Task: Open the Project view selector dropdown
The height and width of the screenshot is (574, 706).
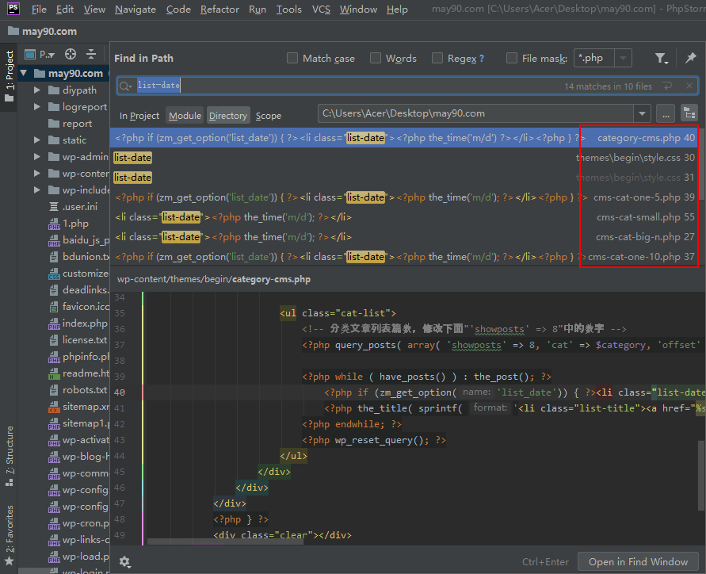Action: click(x=40, y=55)
